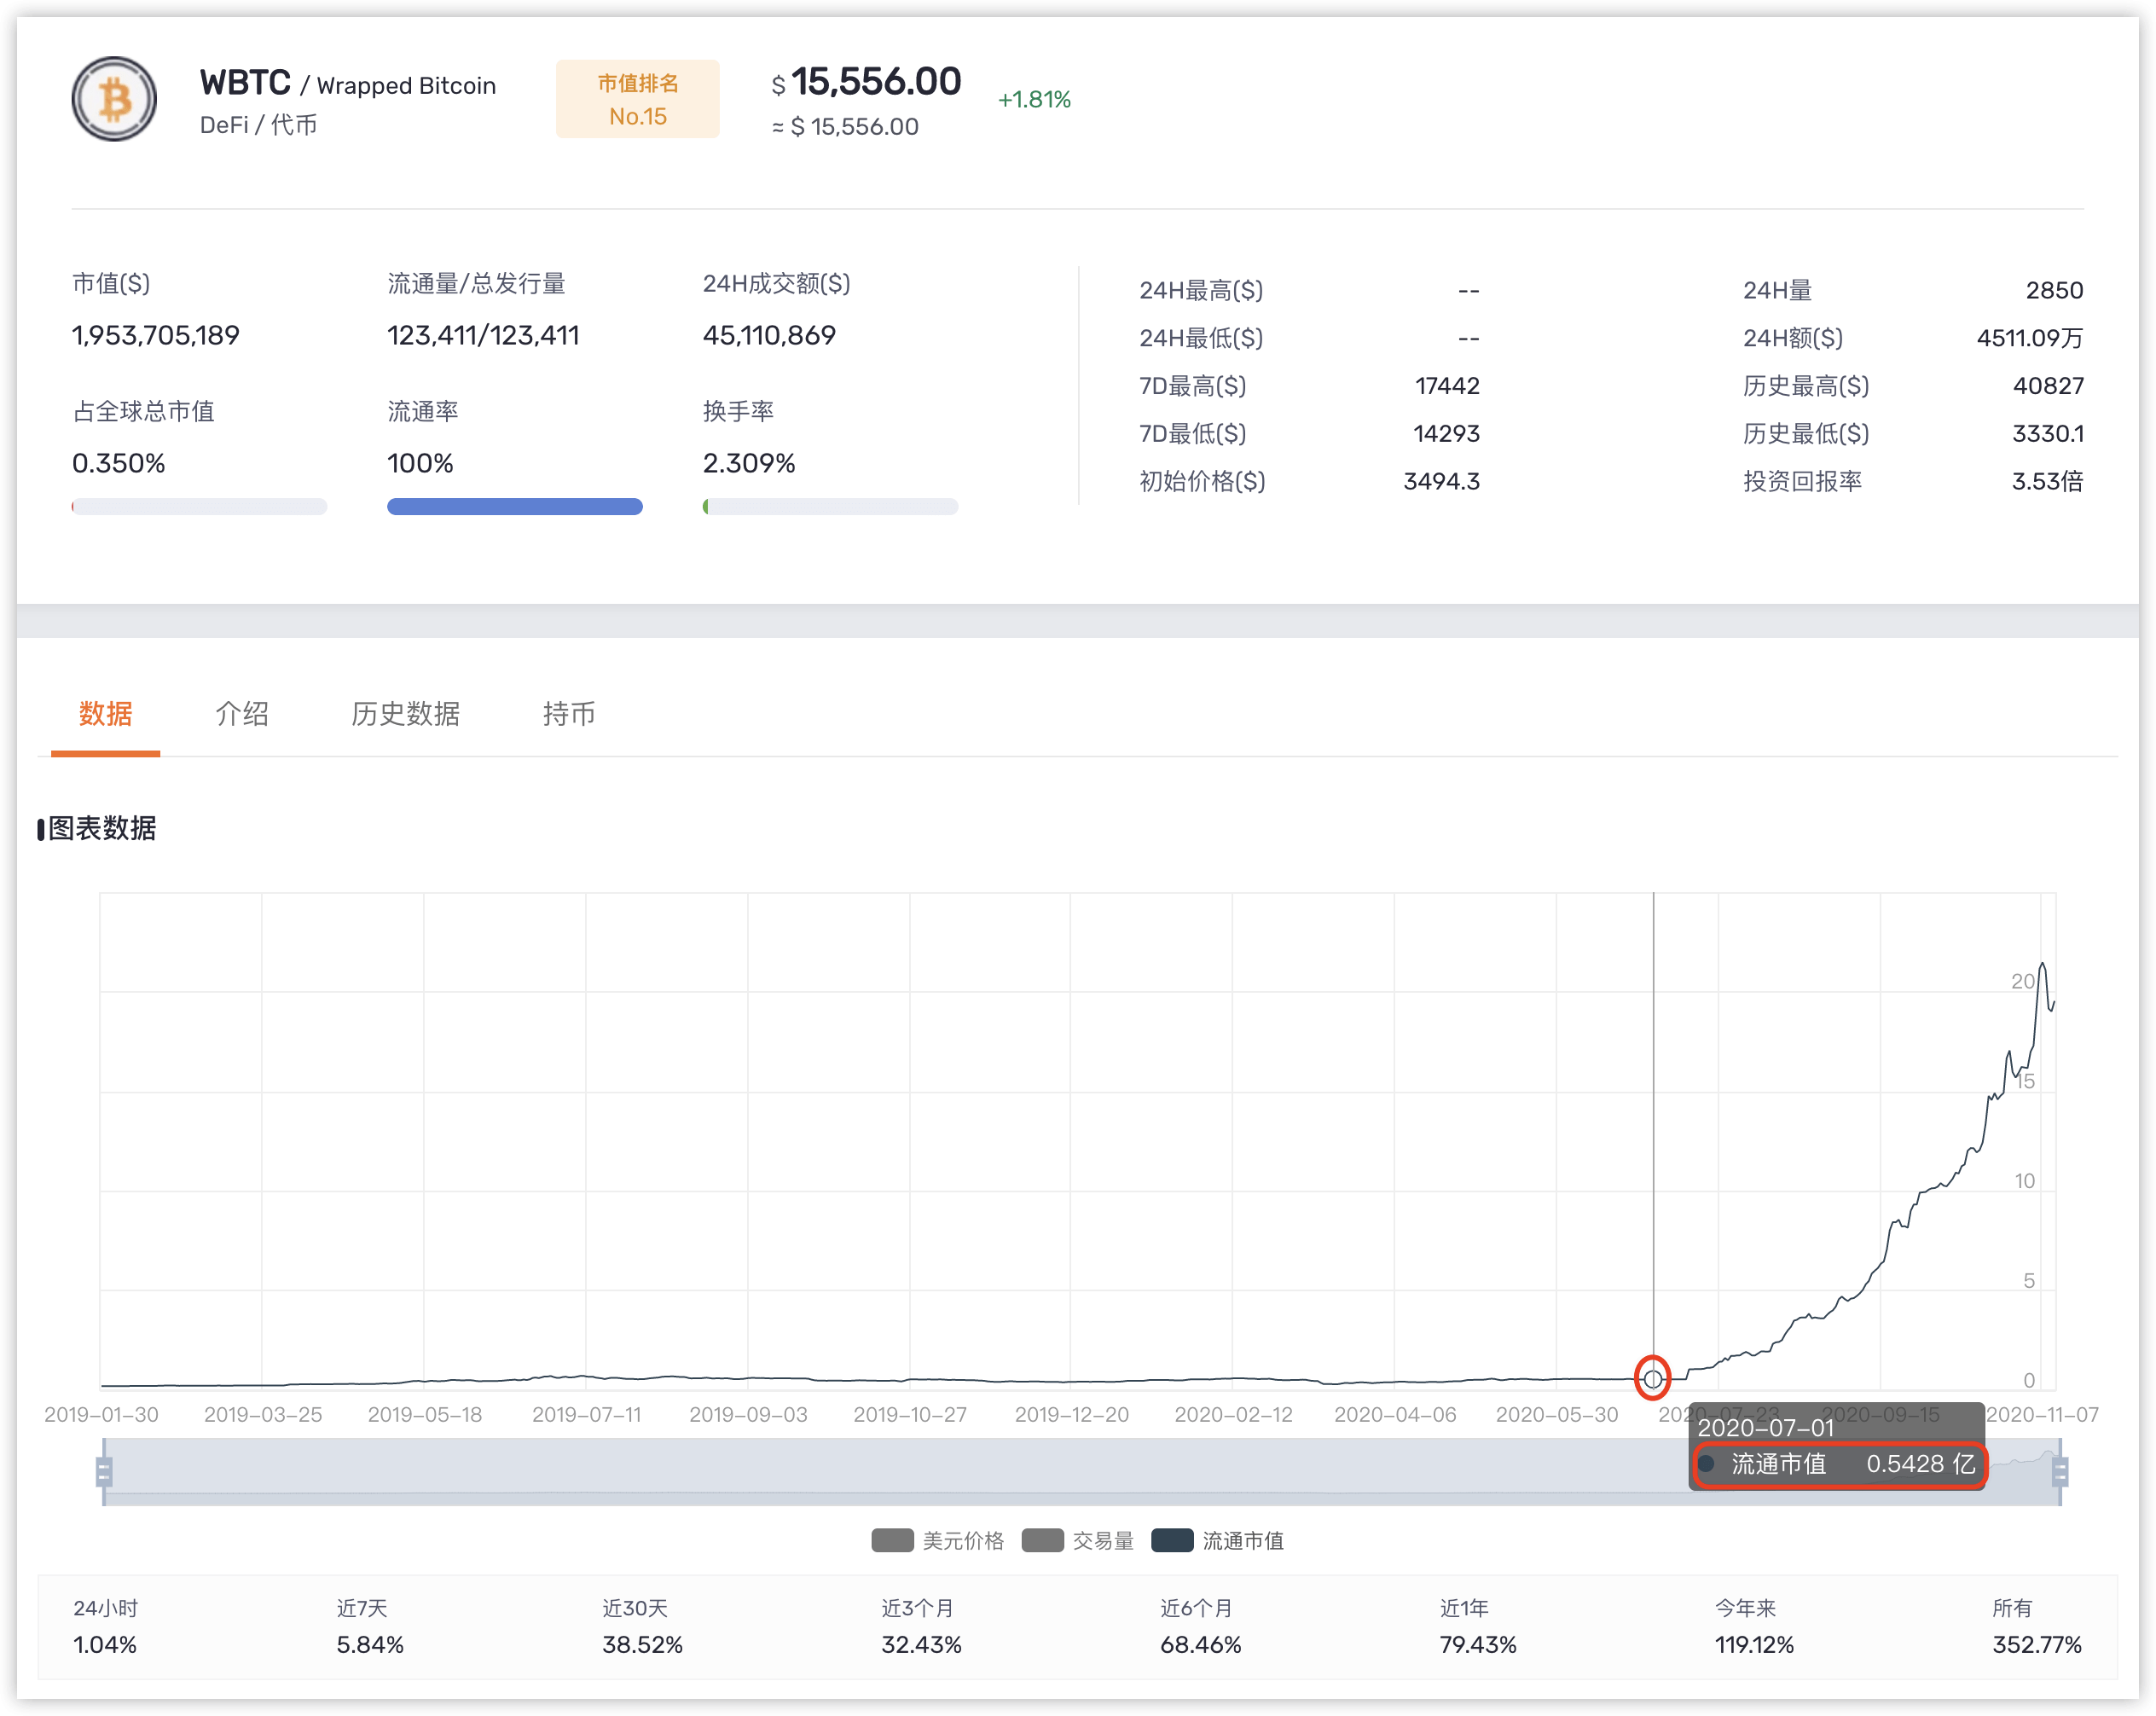Click the 投资回报率 value 3.53倍
This screenshot has height=1716, width=2156.
click(2047, 481)
